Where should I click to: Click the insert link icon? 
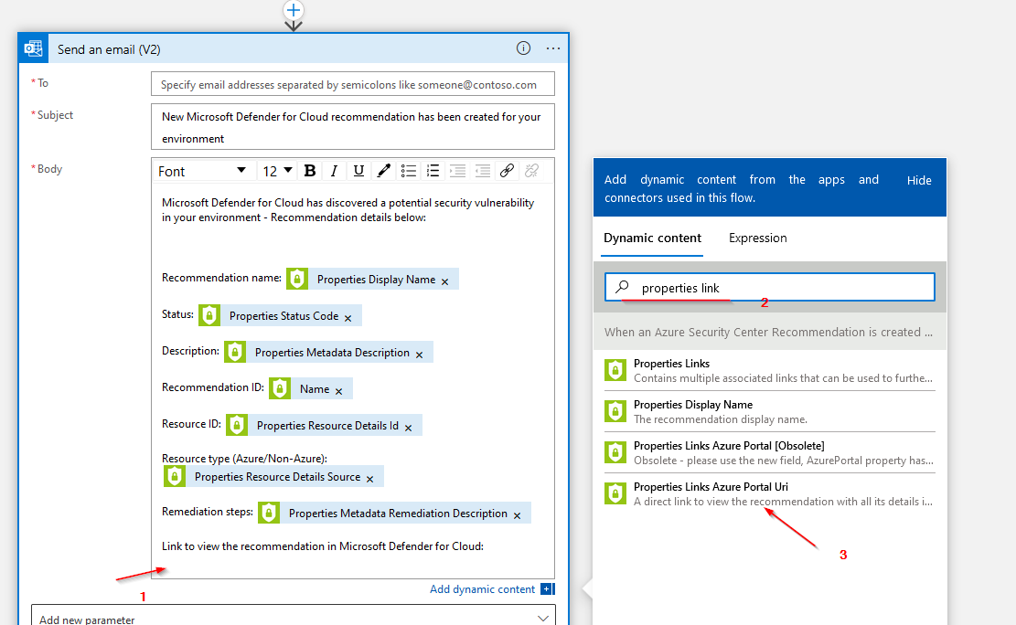[x=508, y=171]
